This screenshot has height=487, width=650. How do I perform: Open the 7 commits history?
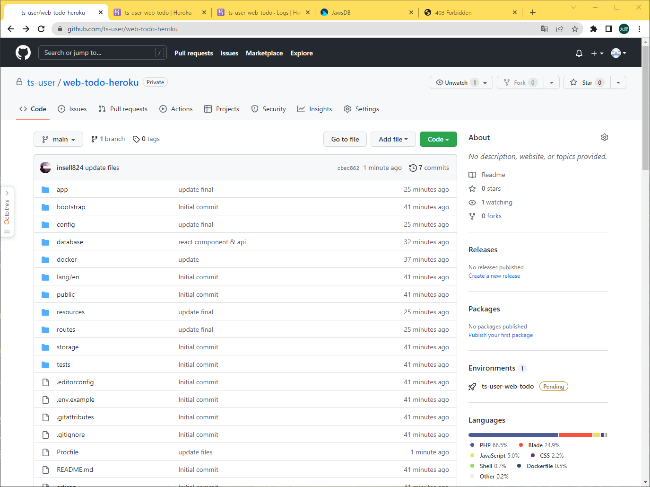pyautogui.click(x=429, y=168)
